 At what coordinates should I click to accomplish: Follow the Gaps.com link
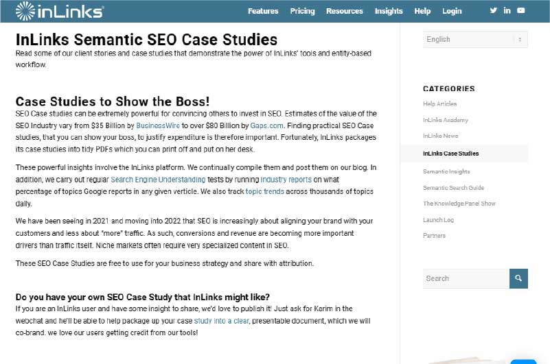pyautogui.click(x=266, y=125)
